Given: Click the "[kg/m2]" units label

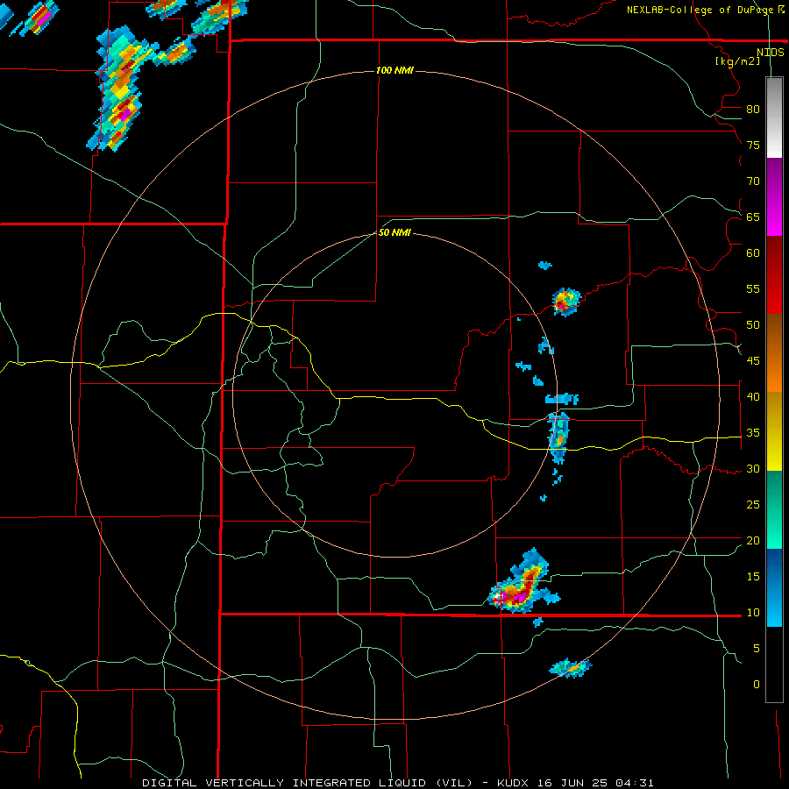Looking at the screenshot, I should (x=737, y=61).
